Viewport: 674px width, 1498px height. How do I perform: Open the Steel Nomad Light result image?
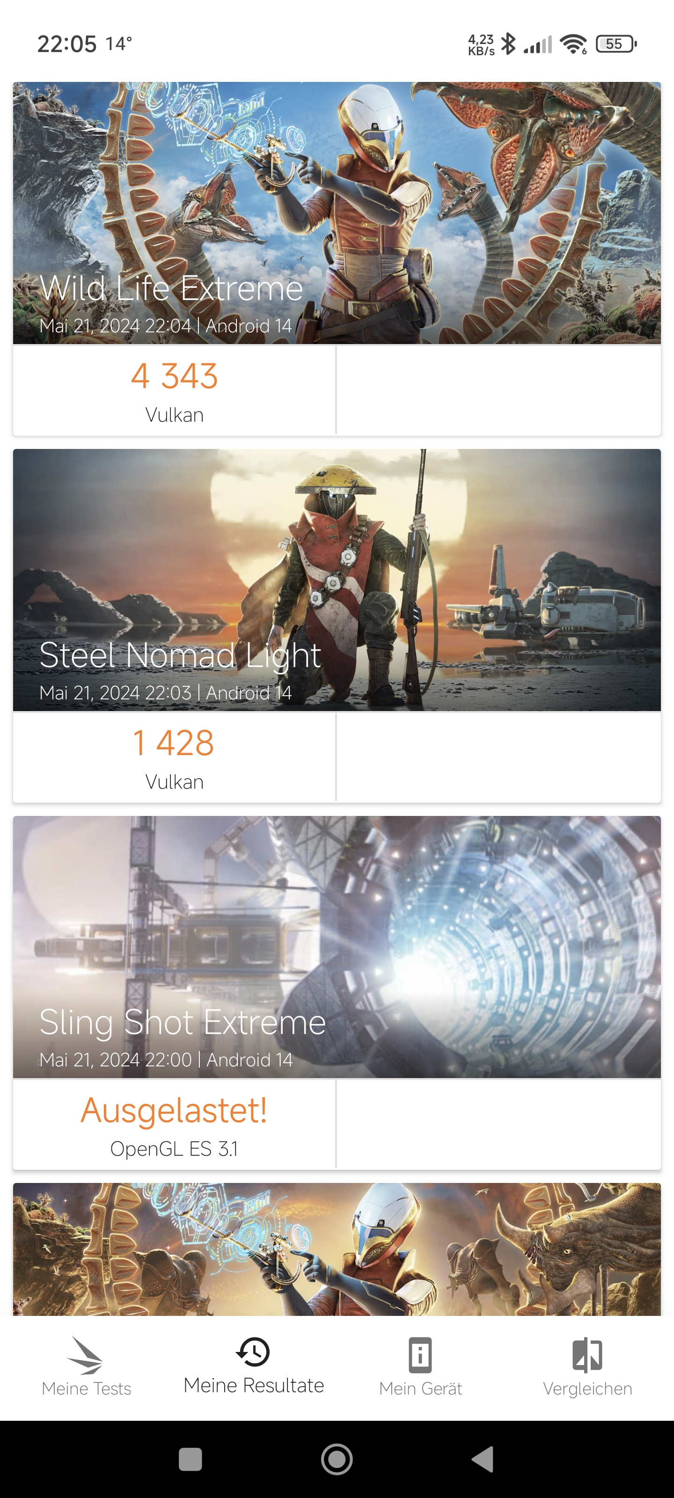(x=337, y=580)
